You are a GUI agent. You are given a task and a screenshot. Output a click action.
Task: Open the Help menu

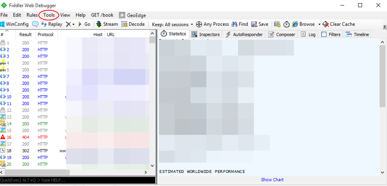tap(80, 15)
